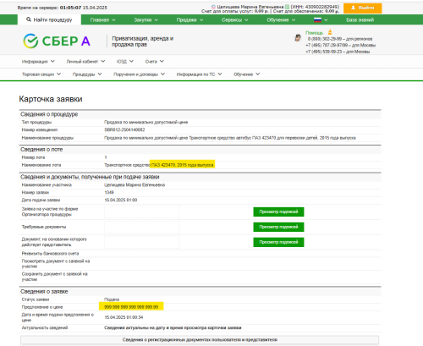Click the Sber A logo
The height and width of the screenshot is (346, 423).
coord(57,41)
